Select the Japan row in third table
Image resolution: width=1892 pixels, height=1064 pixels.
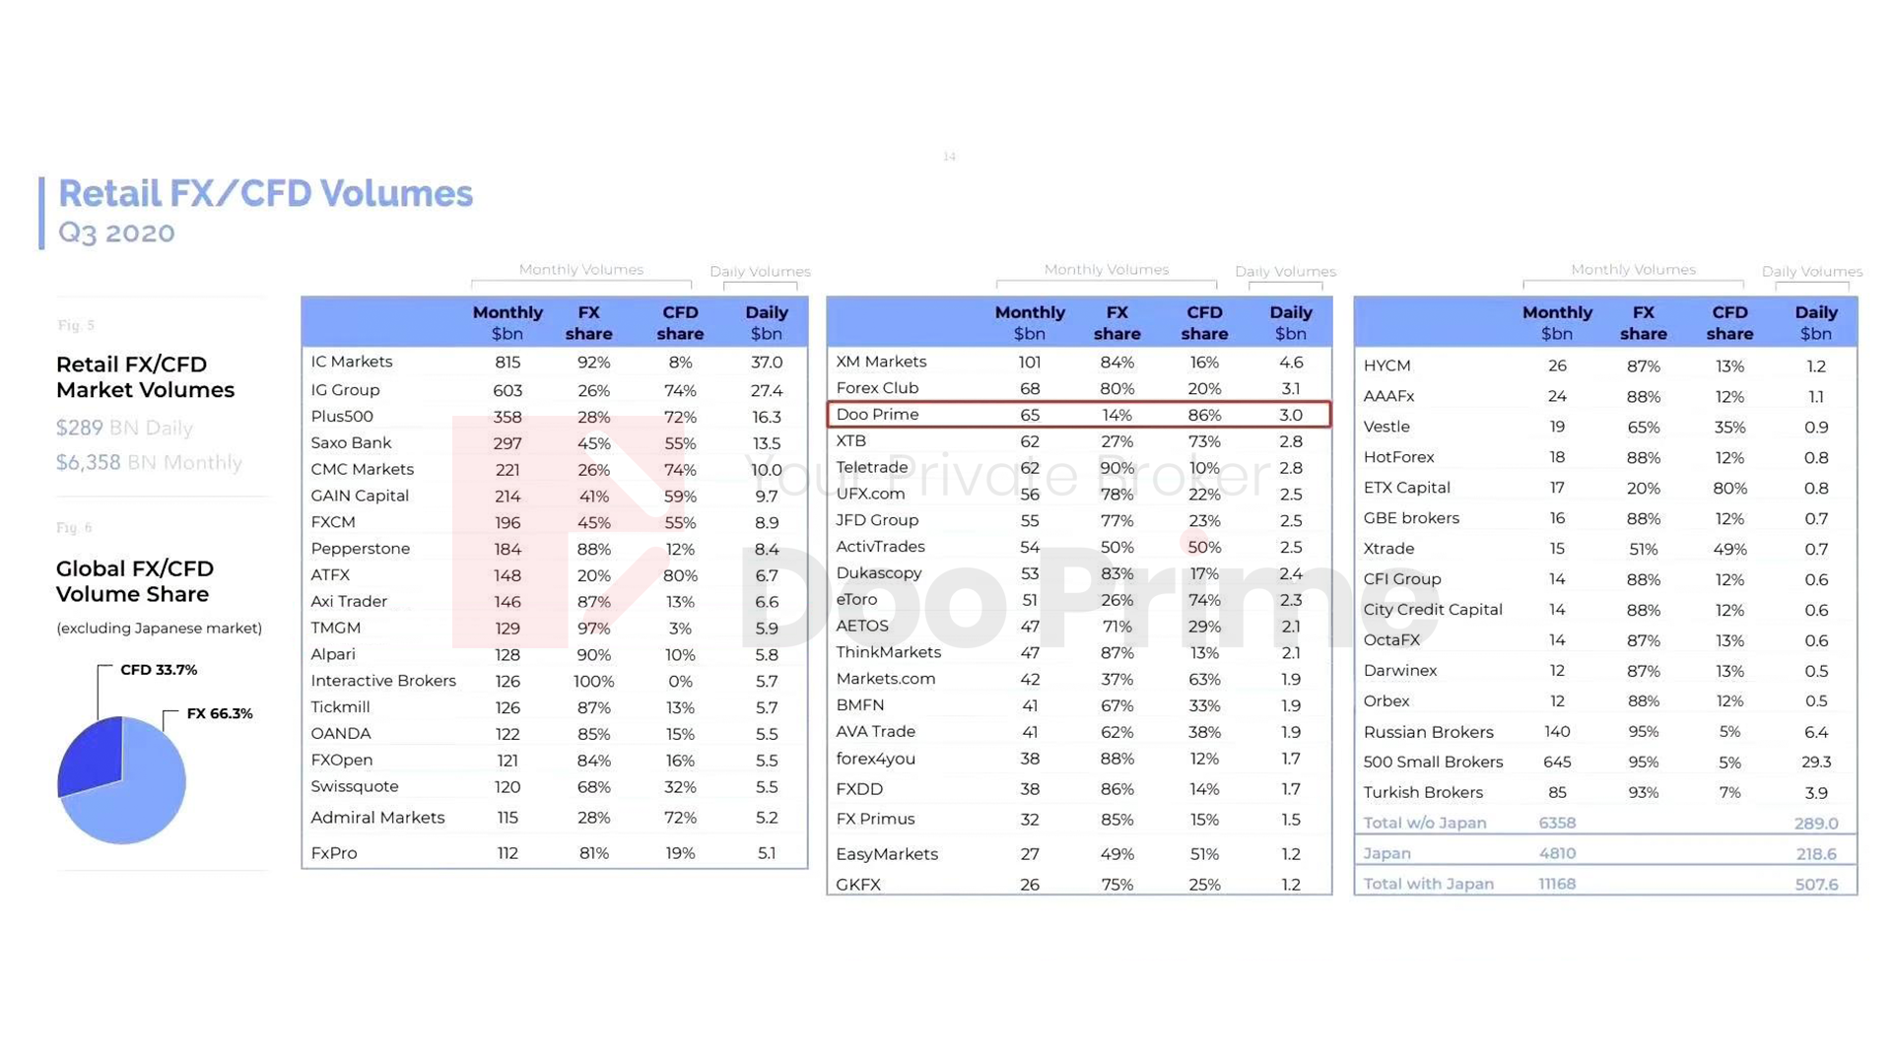(1605, 853)
